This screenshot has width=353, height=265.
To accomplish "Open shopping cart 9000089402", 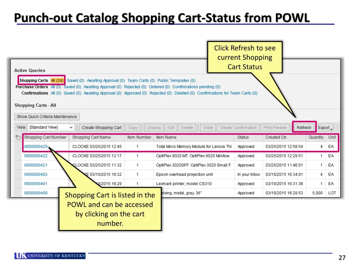I will pos(36,174).
